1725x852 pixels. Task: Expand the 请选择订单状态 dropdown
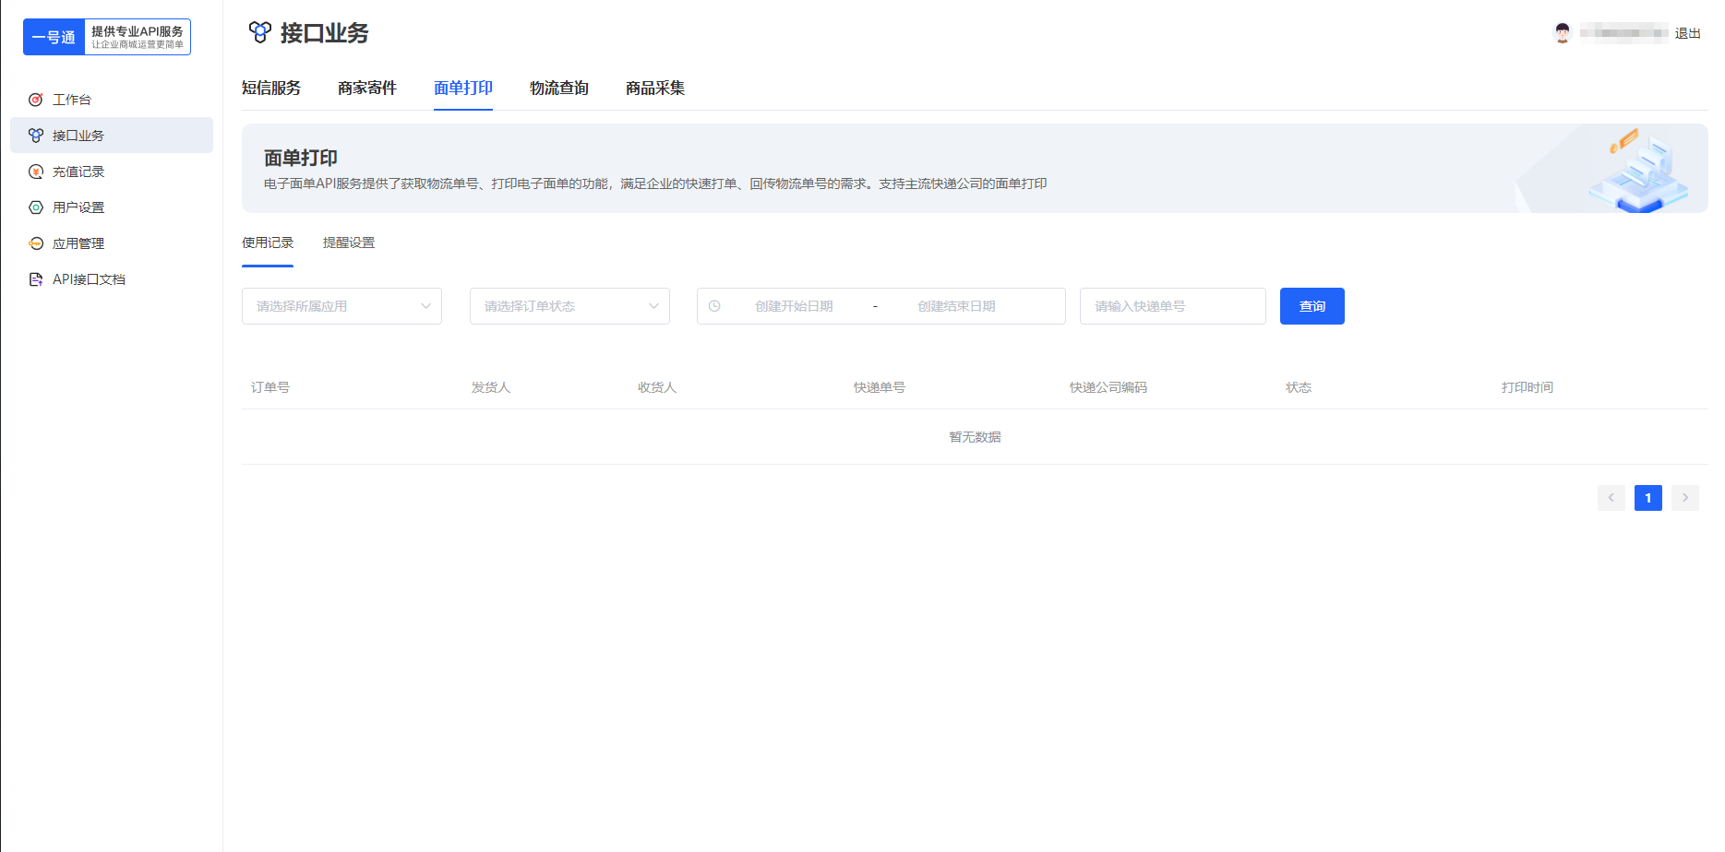click(x=569, y=306)
